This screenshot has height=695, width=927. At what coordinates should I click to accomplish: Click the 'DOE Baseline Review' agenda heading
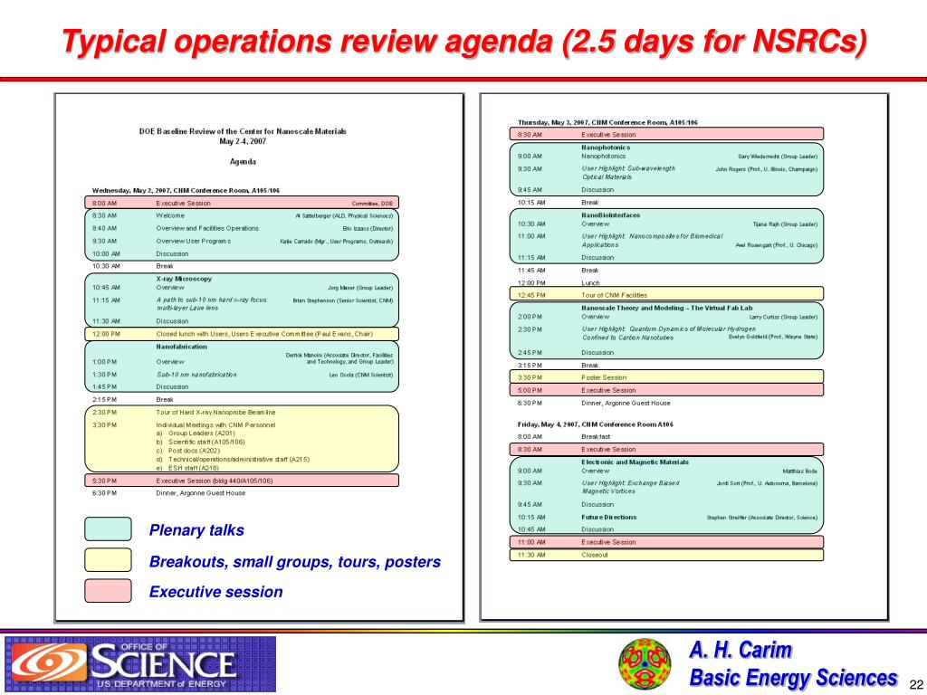pyautogui.click(x=243, y=131)
